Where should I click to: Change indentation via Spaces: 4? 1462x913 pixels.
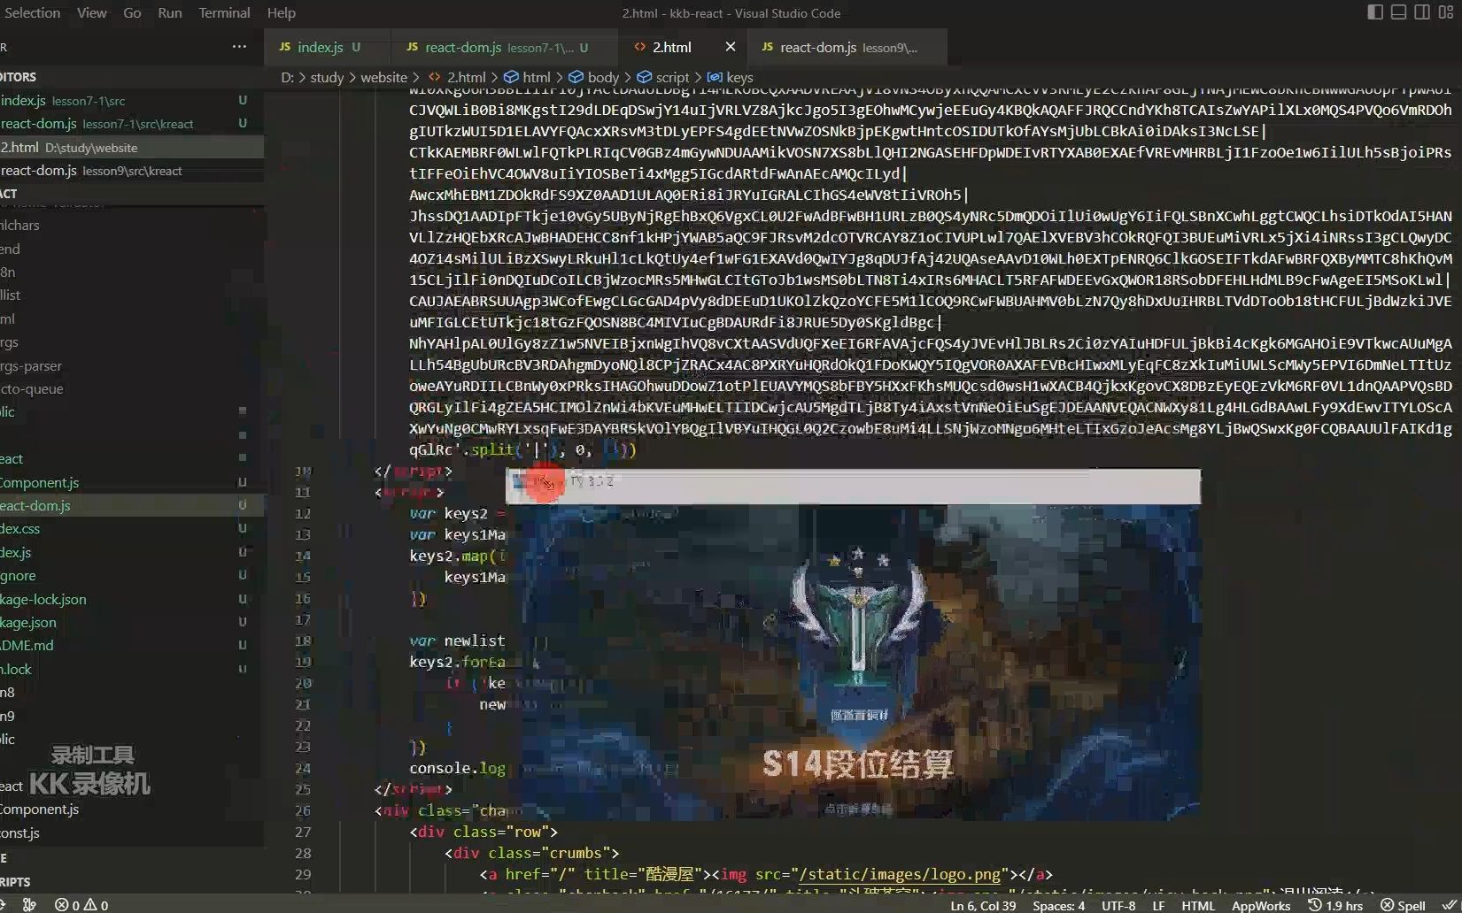(x=1058, y=905)
